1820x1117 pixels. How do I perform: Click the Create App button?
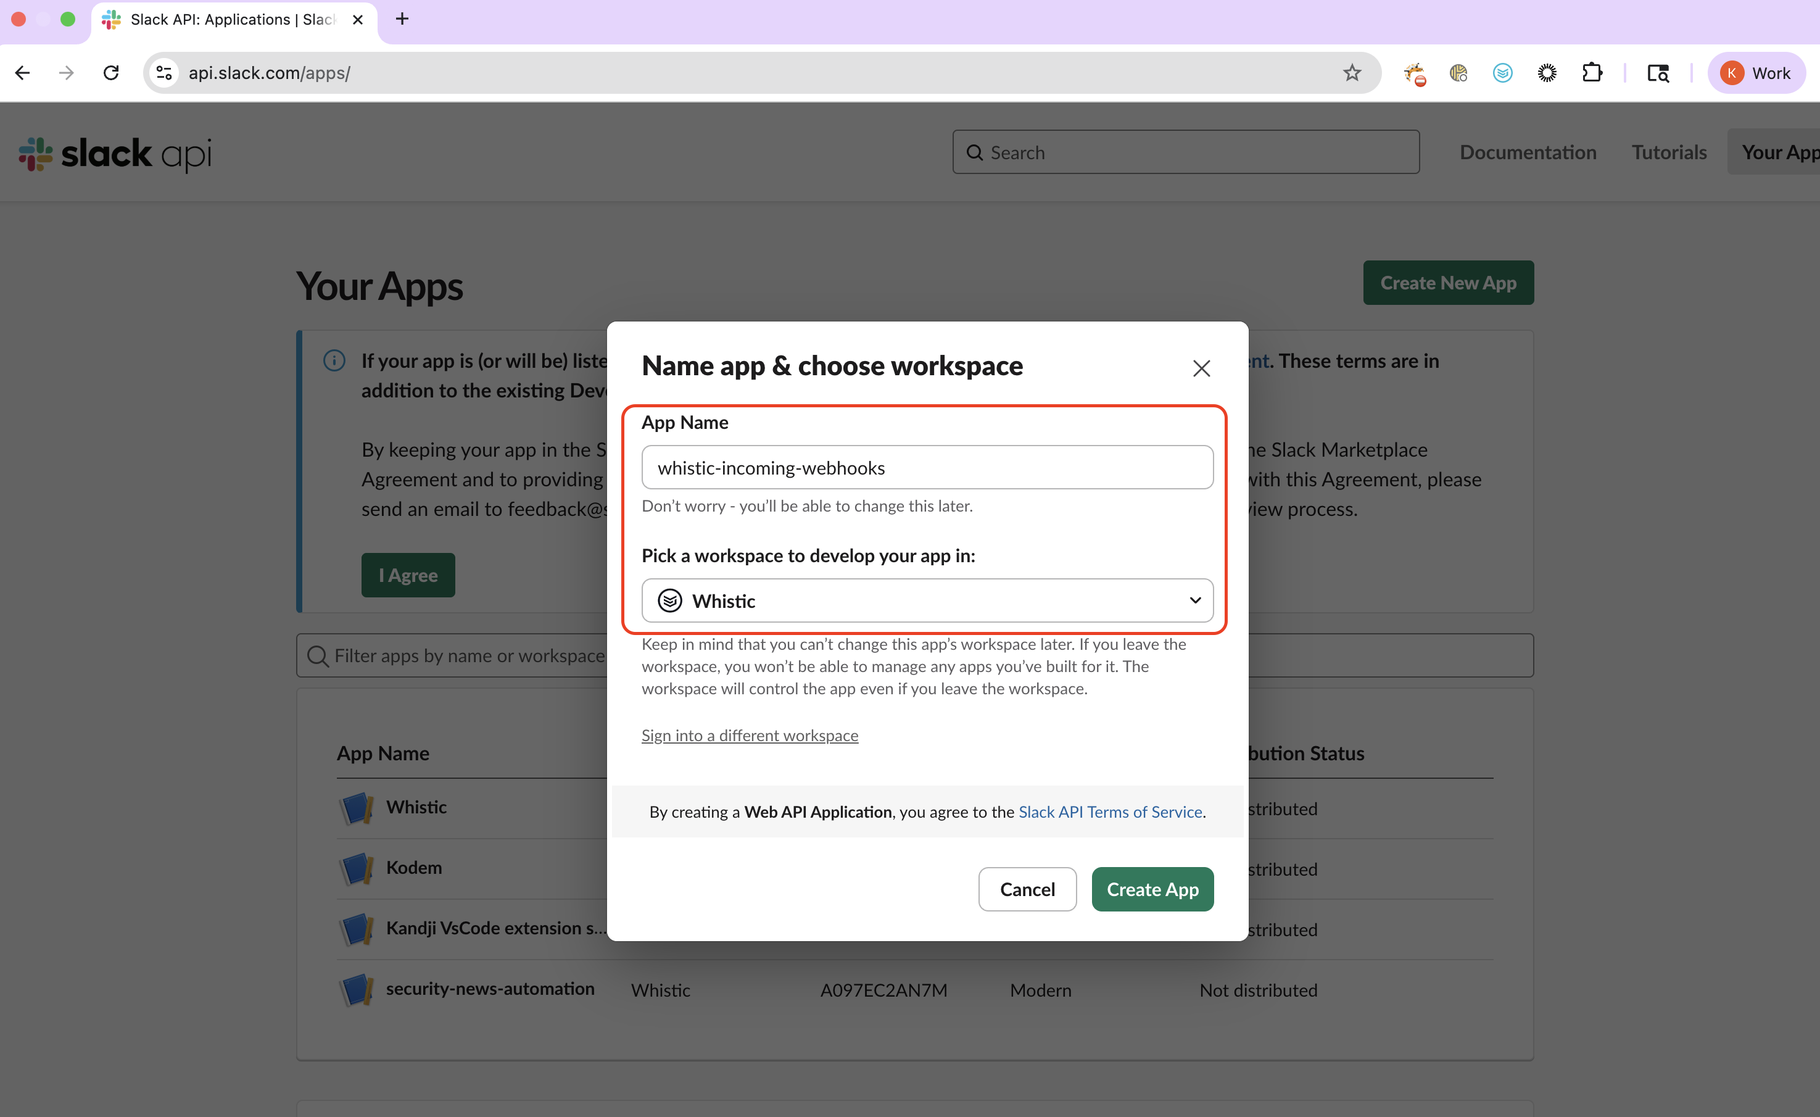pos(1151,889)
